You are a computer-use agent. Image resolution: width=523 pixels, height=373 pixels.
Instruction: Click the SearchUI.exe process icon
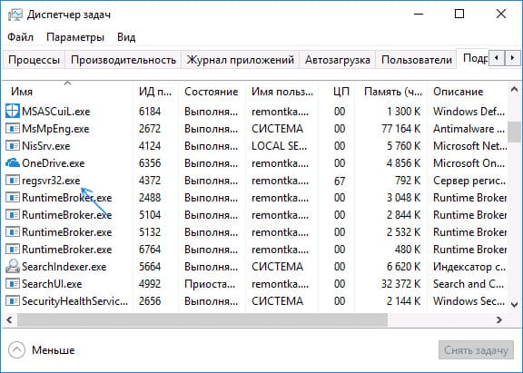click(13, 284)
